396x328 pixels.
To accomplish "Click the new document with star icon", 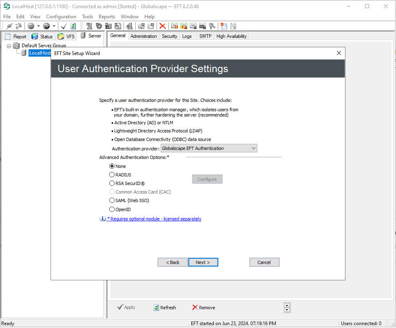I will (224, 26).
